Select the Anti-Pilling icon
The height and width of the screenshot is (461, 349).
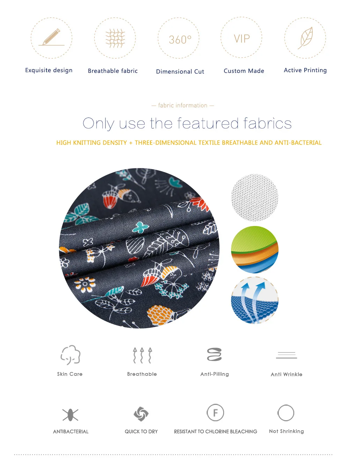(214, 354)
